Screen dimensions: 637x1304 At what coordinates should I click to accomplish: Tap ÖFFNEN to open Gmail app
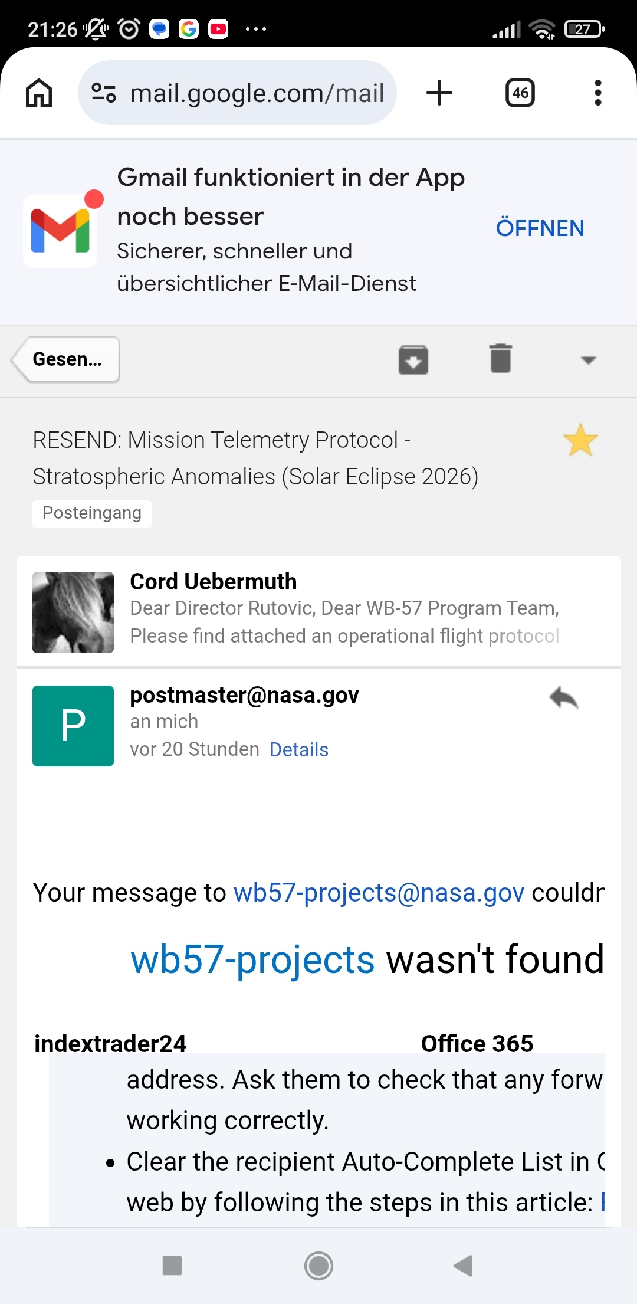[540, 228]
